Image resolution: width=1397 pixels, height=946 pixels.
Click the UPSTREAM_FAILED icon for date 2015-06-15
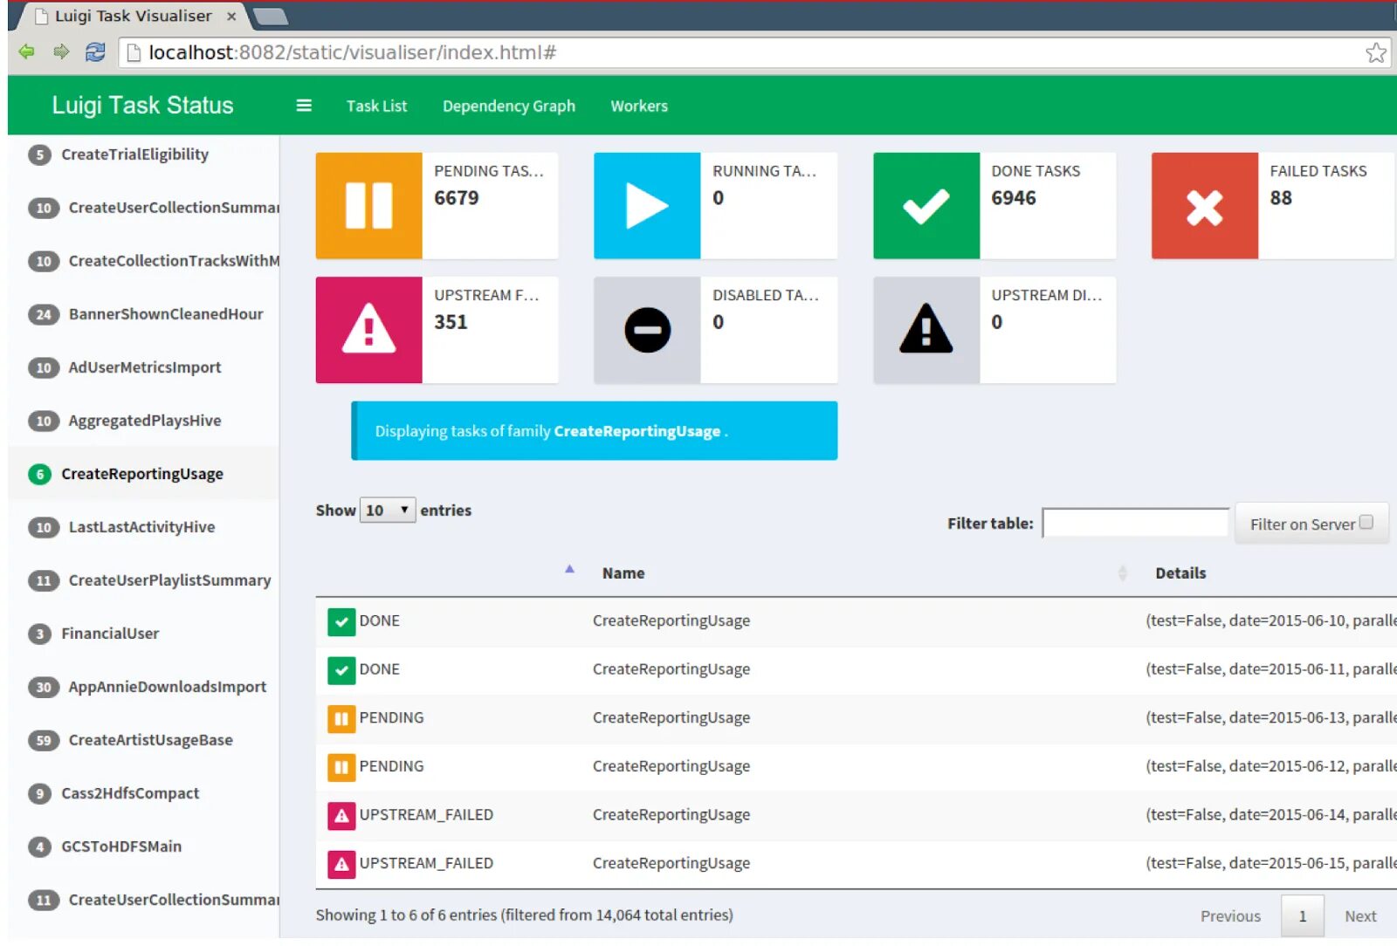pyautogui.click(x=341, y=864)
